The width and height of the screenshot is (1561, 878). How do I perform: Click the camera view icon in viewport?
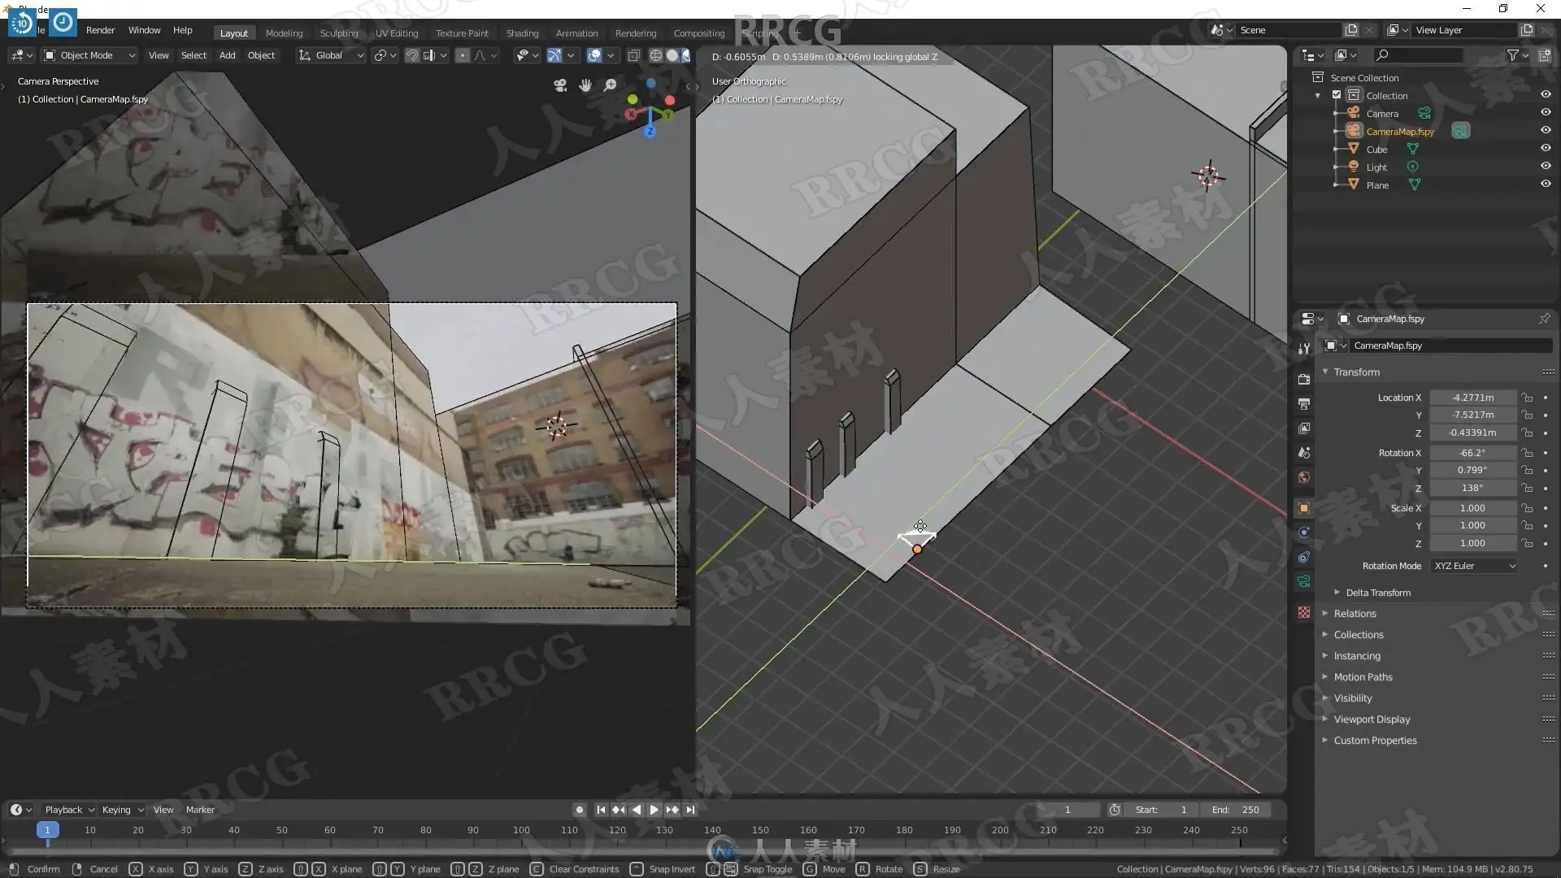[560, 85]
